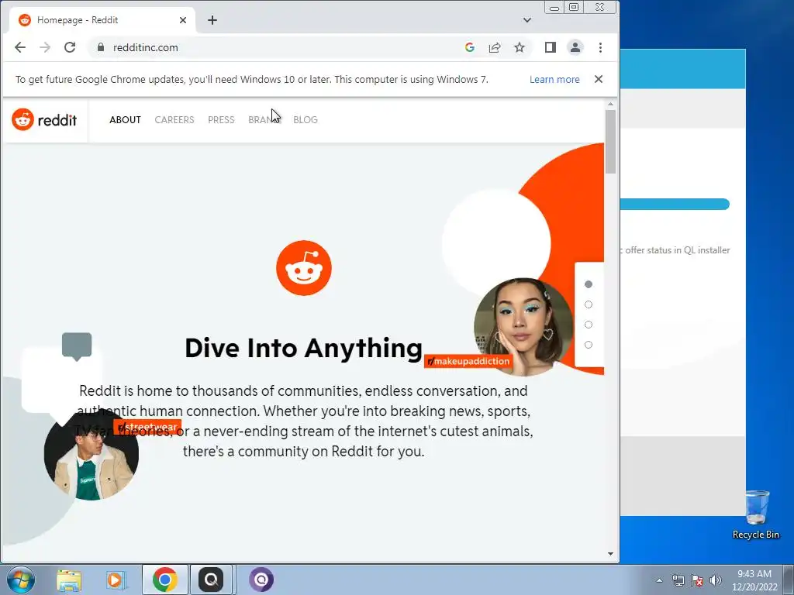Select the third slide indicator dot

(x=589, y=325)
